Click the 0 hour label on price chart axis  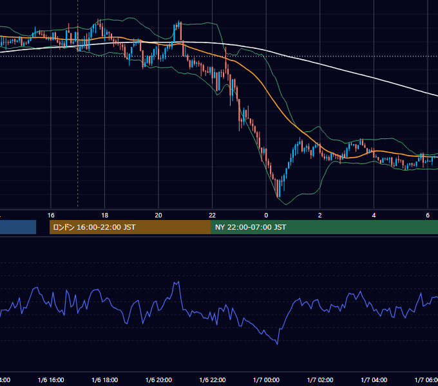266,216
